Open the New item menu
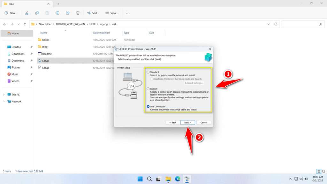327x184 pixels. [x=11, y=13]
